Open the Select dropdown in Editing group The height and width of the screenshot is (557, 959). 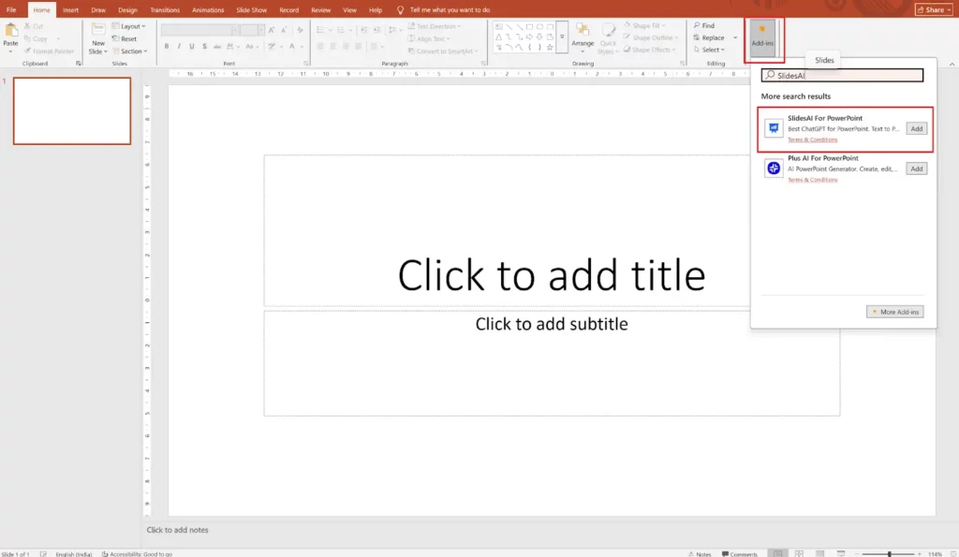coord(711,51)
